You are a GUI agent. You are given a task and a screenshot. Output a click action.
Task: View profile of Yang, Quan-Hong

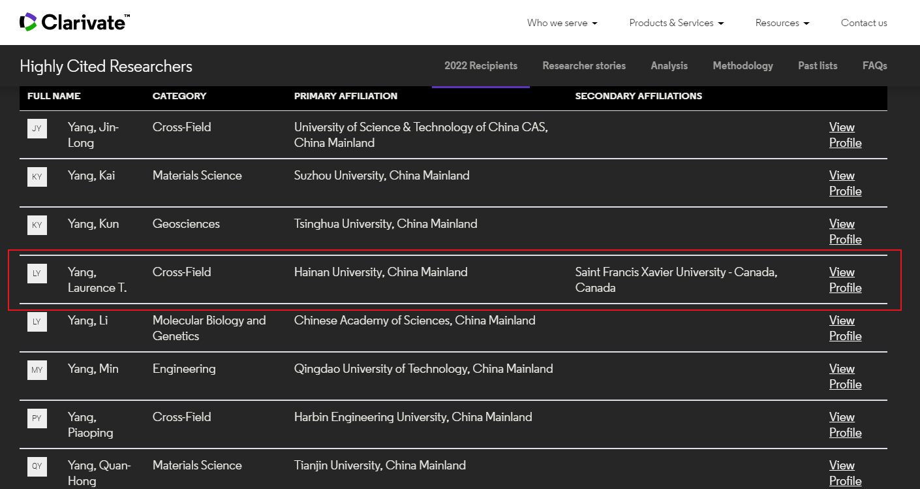845,473
